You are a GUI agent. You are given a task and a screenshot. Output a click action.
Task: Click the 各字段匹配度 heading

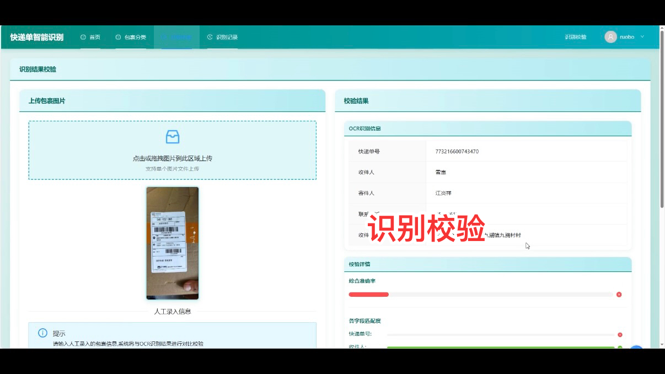pyautogui.click(x=365, y=320)
